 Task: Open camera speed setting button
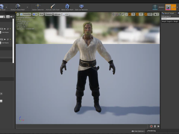[x=156, y=15]
